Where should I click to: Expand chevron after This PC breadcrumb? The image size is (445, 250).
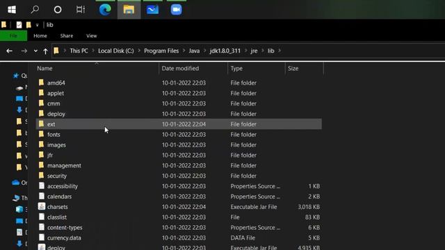coord(93,51)
